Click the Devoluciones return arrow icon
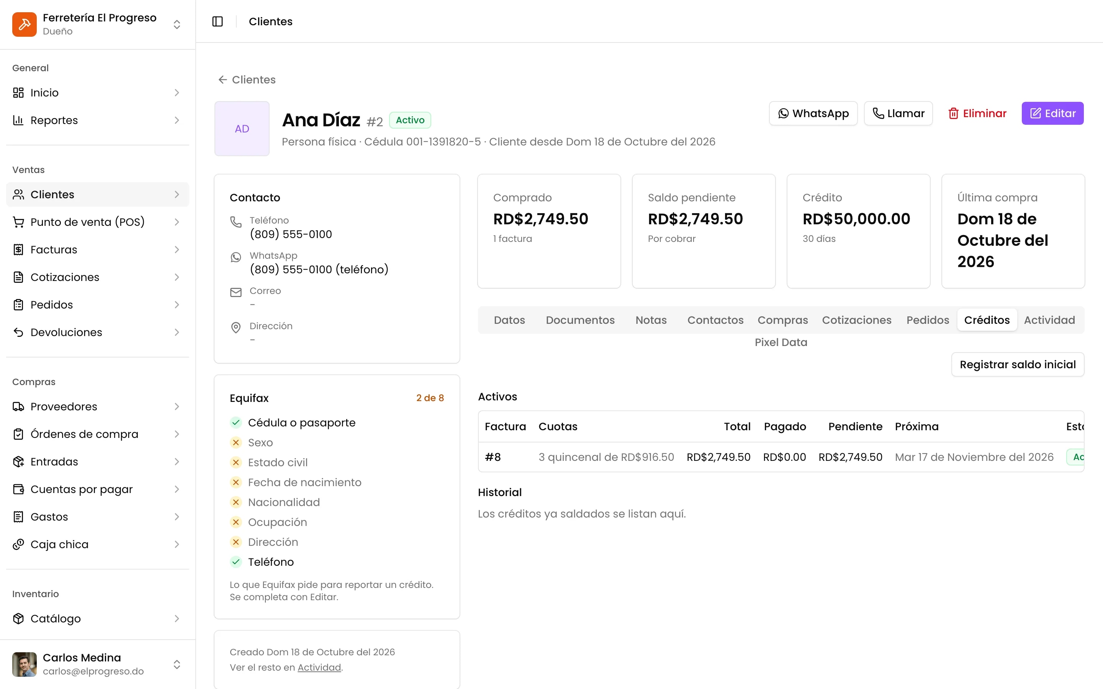The image size is (1103, 689). (18, 332)
